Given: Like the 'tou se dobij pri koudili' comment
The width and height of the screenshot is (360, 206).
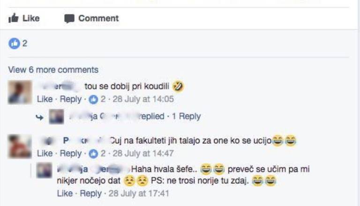Looking at the screenshot, I should [45, 99].
